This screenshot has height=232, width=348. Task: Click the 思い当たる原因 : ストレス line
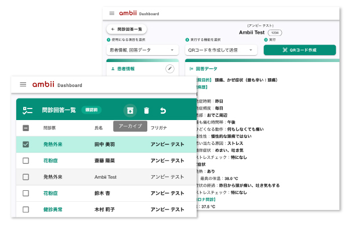click(x=220, y=143)
